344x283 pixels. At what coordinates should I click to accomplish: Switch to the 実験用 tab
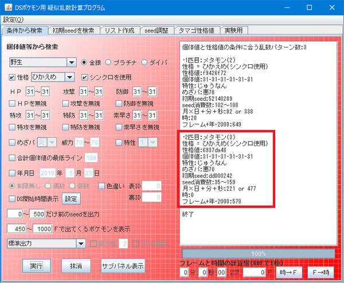(x=234, y=30)
